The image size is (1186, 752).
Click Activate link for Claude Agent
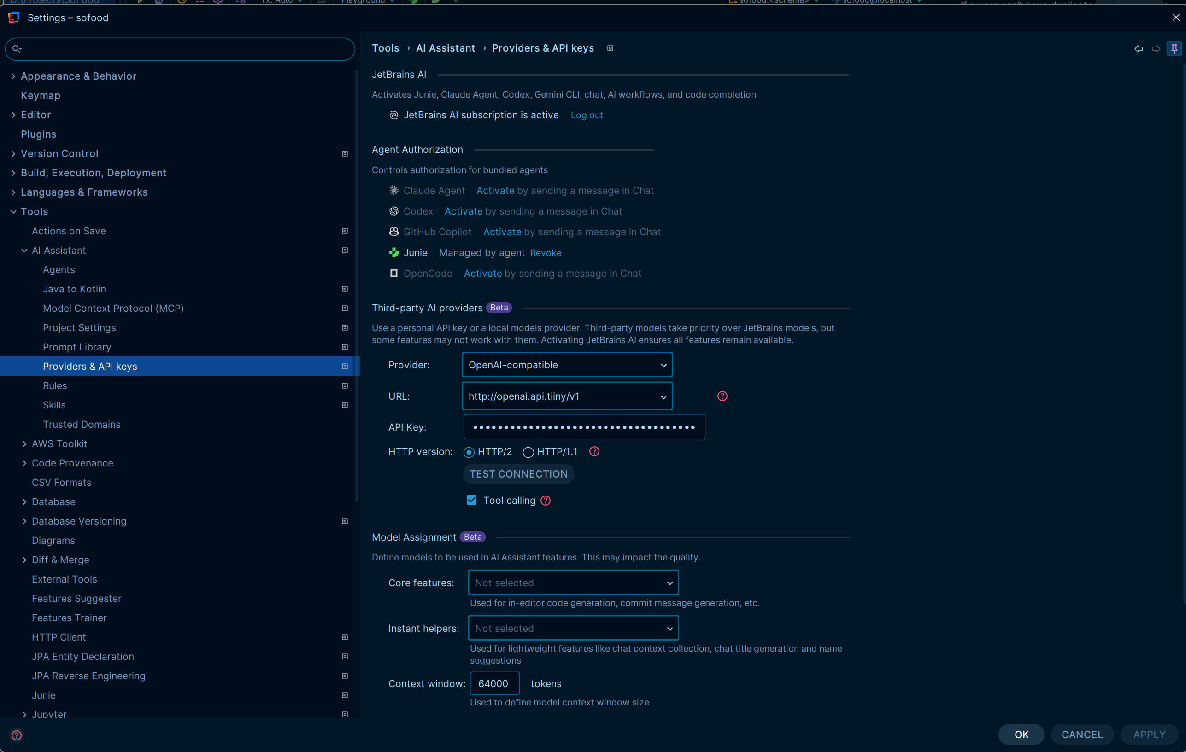(495, 191)
